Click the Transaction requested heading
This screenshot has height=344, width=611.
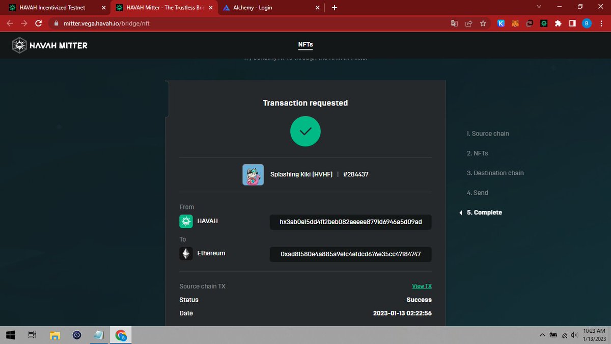[x=305, y=103]
